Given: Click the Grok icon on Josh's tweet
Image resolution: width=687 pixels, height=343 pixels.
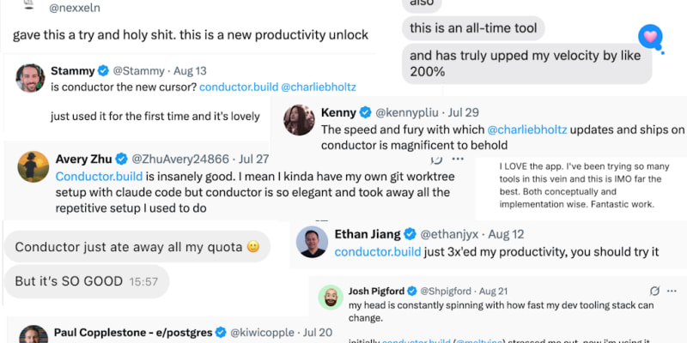Looking at the screenshot, I should [x=654, y=292].
